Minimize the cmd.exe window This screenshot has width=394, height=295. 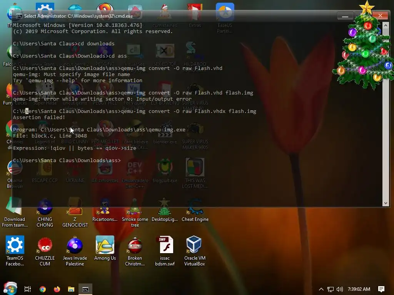pyautogui.click(x=345, y=16)
